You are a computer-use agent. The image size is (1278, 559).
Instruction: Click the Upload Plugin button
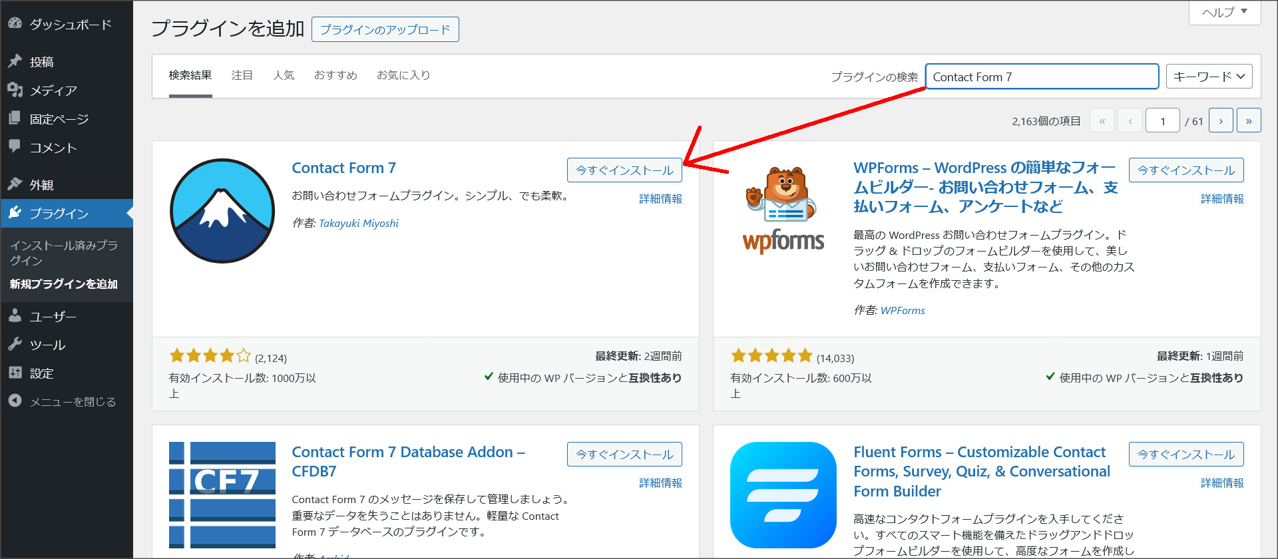pos(385,29)
